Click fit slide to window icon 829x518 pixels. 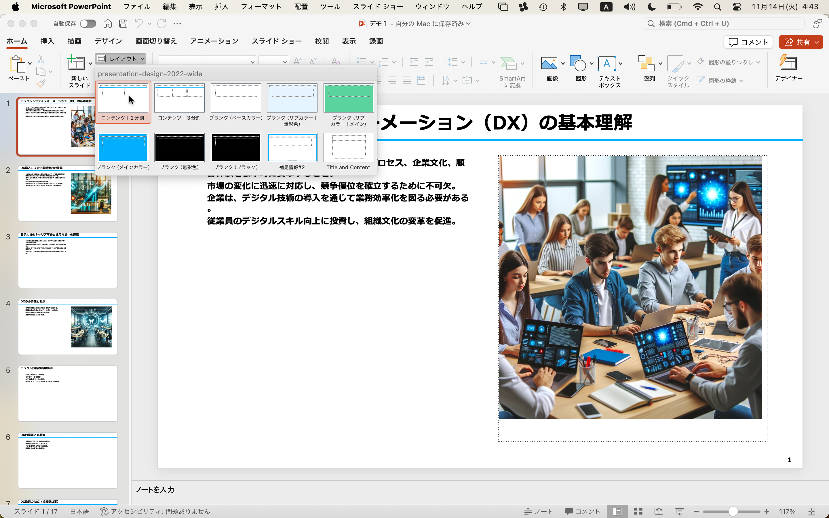tap(811, 511)
